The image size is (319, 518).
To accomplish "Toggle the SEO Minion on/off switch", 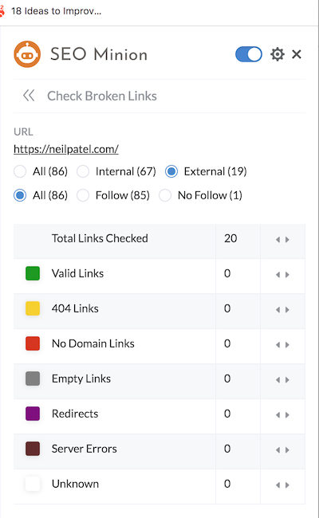I will (249, 54).
